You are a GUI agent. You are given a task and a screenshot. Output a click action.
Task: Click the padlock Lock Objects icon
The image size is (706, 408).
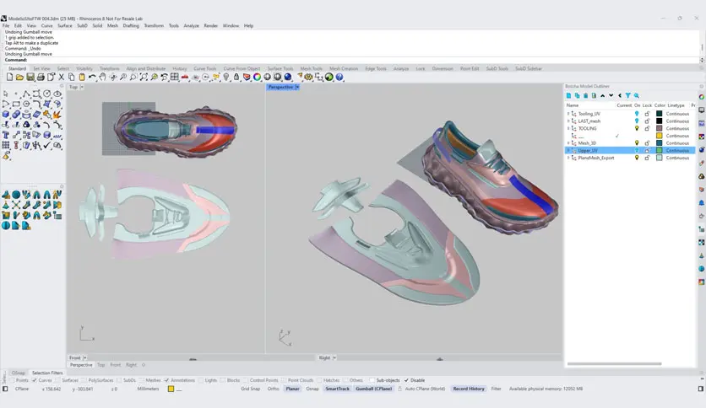click(236, 77)
